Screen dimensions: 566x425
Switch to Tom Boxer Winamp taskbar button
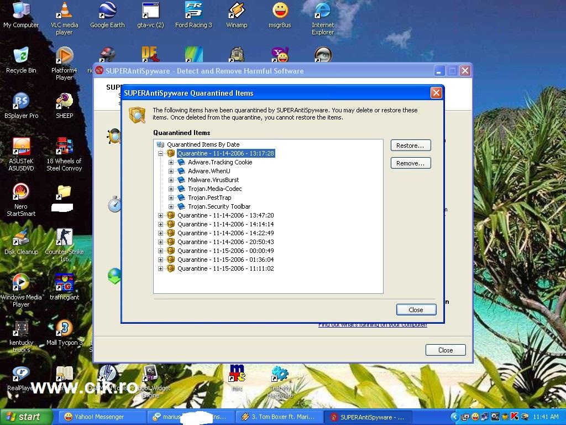coord(279,417)
